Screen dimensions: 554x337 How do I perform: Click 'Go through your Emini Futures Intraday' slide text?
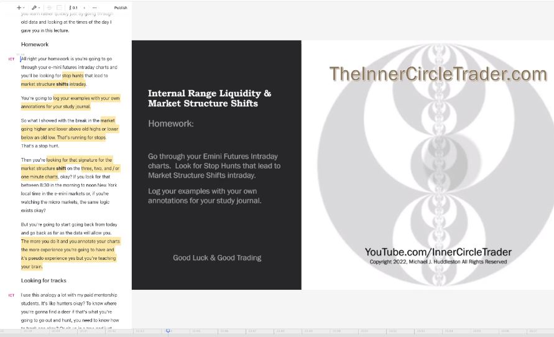tap(213, 157)
